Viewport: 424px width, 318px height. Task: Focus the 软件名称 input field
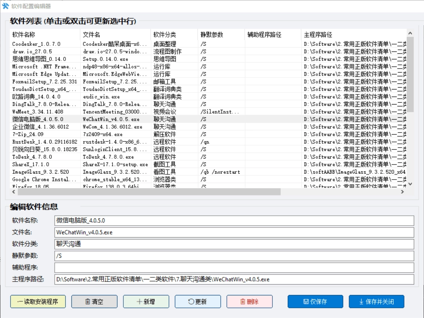(x=234, y=221)
